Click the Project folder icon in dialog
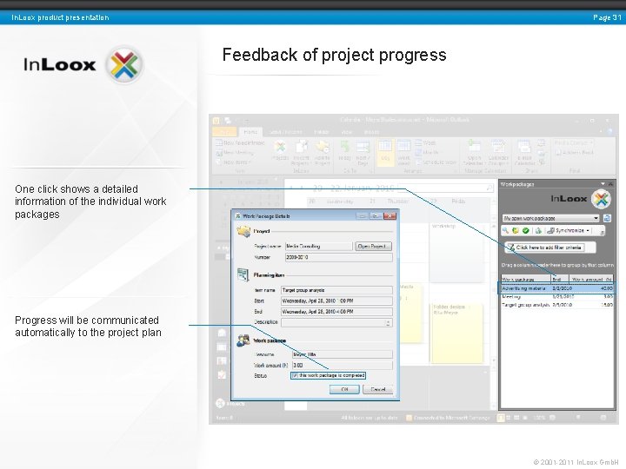626x469 pixels. (243, 231)
